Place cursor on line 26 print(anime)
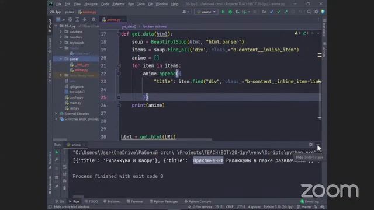 pos(148,105)
